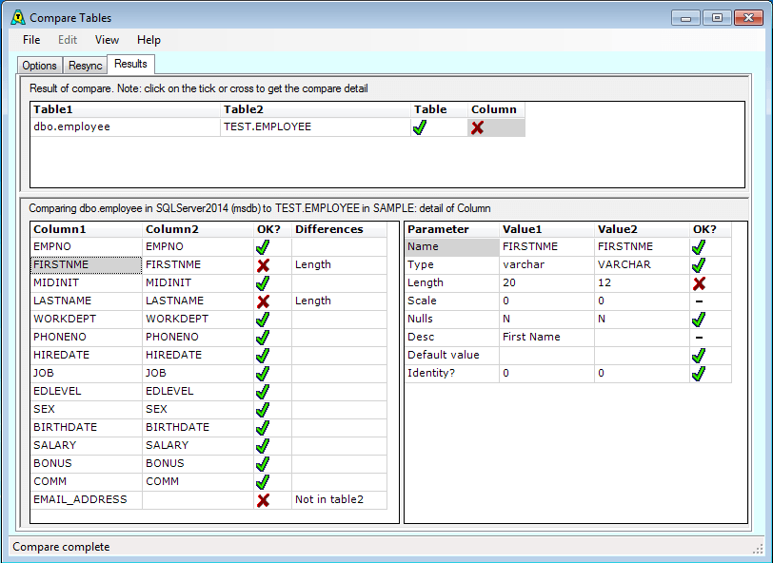Switch to the Resync tab

[86, 66]
